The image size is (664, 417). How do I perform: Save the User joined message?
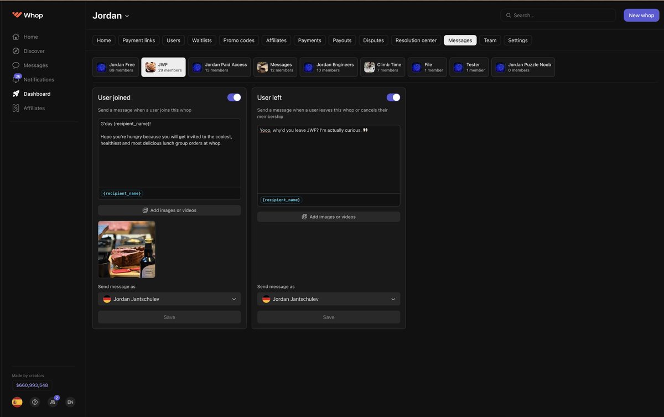pos(169,316)
